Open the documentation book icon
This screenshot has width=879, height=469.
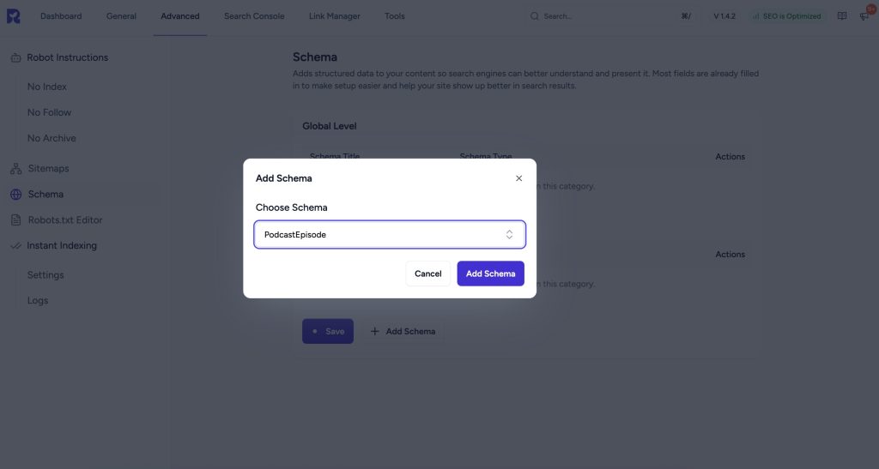pyautogui.click(x=842, y=16)
